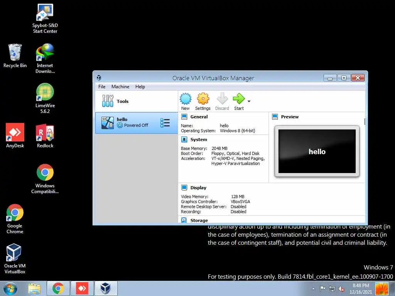Show hidden tray icons arrow
The height and width of the screenshot is (296, 395).
tap(313, 289)
